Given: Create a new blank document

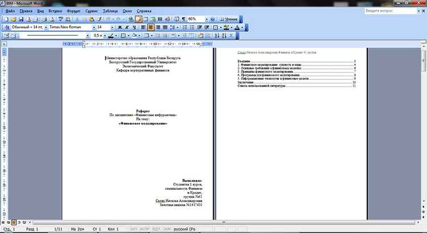Looking at the screenshot, I should (x=6, y=19).
